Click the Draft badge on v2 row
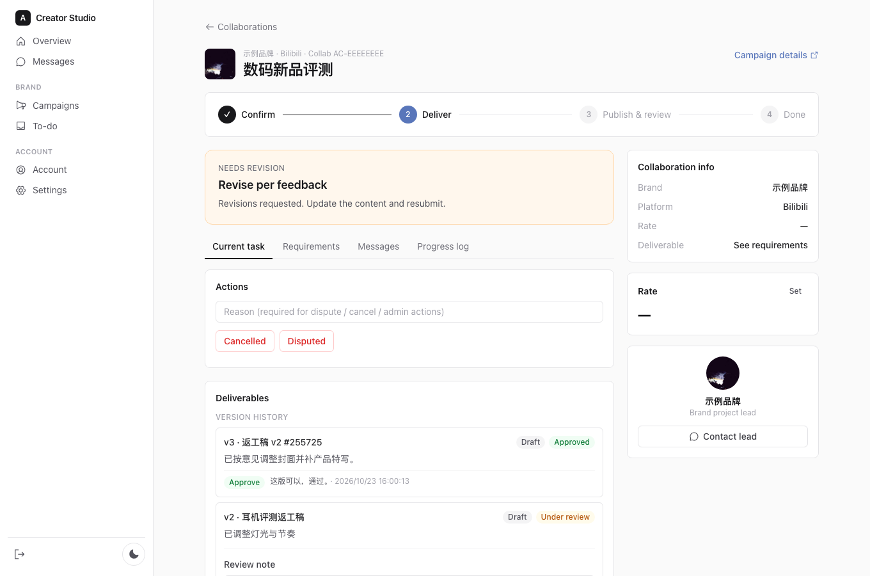870x576 pixels. [x=518, y=517]
